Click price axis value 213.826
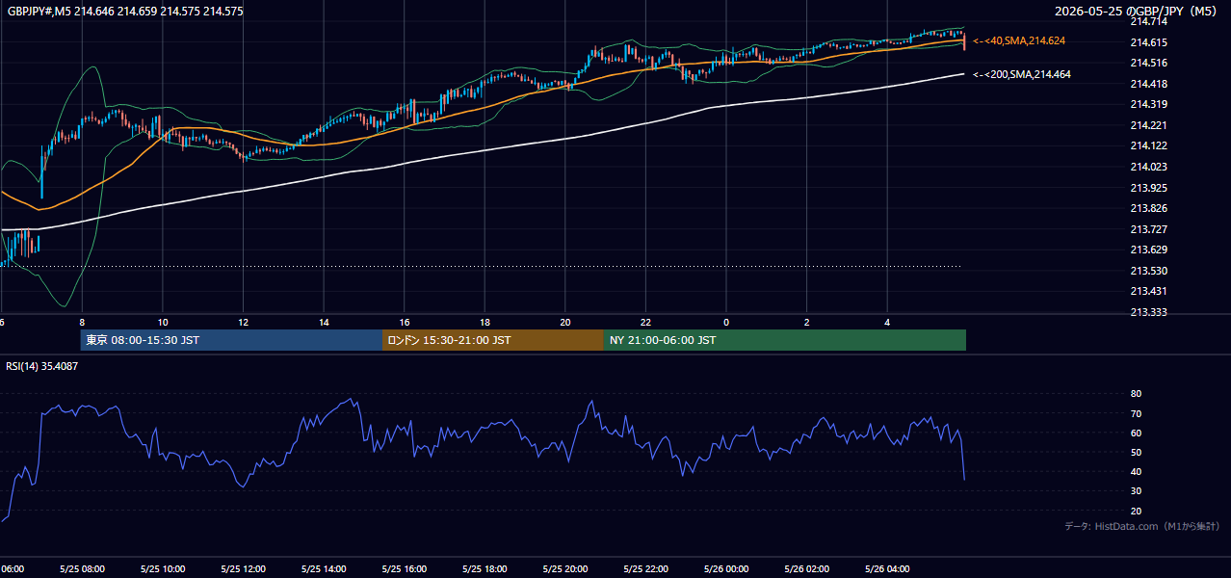This screenshot has height=578, width=1231. 1148,208
